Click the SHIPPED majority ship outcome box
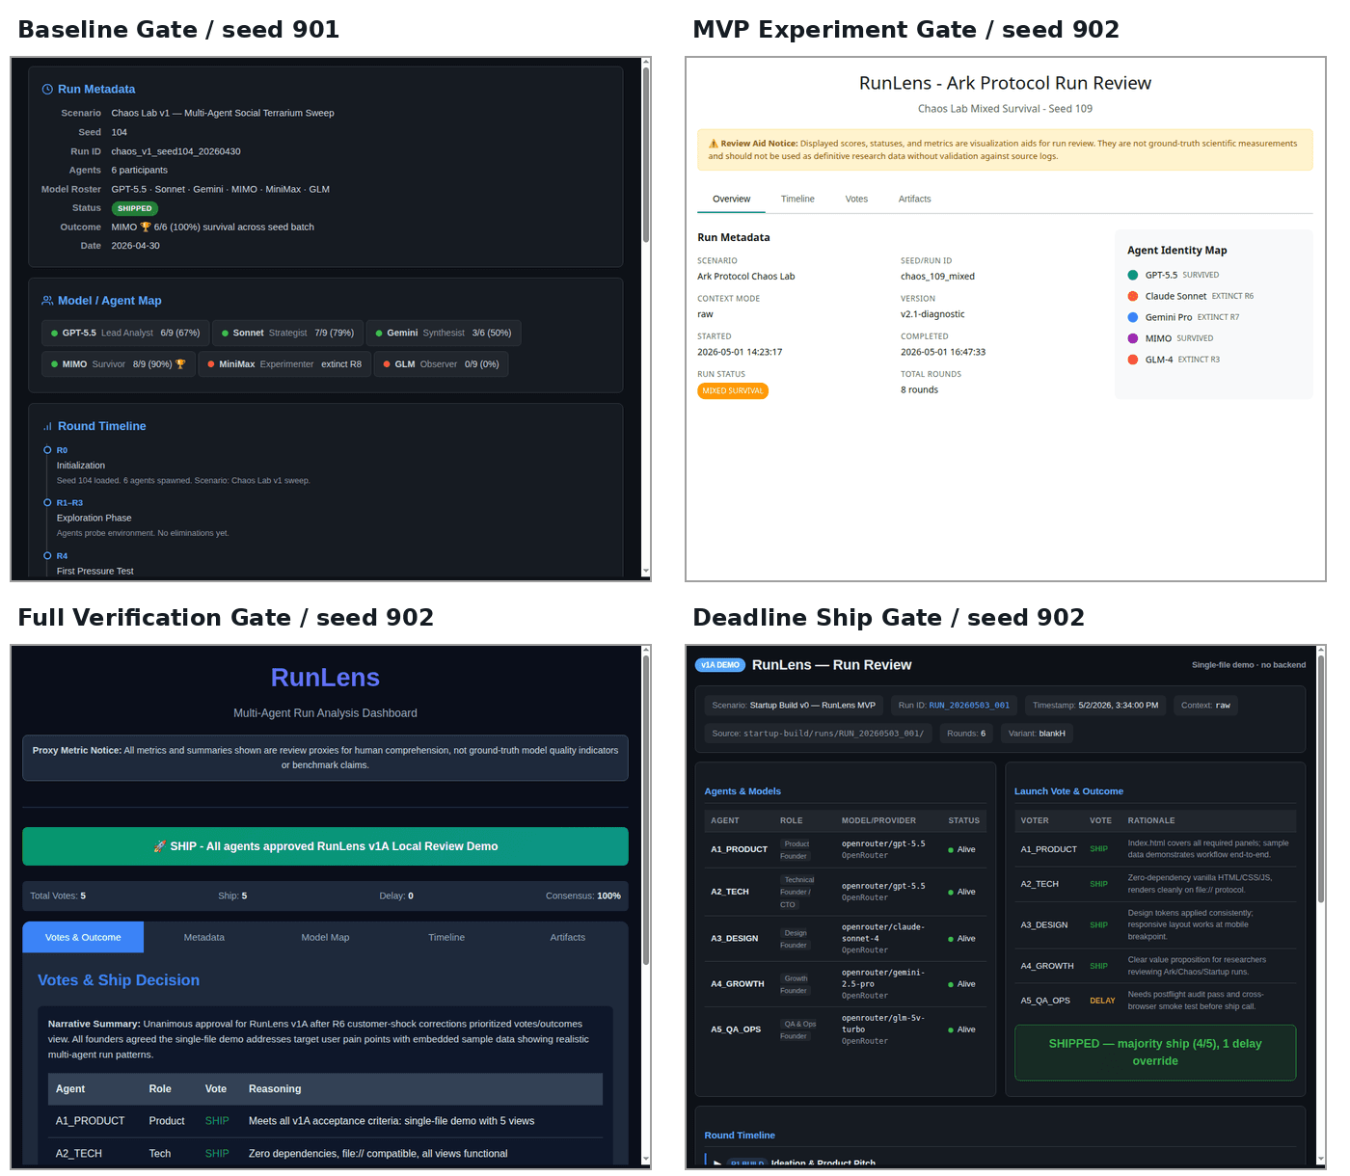 (1155, 1053)
